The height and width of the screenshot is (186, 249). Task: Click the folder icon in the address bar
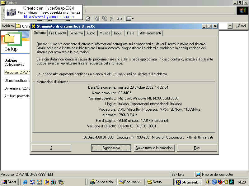point(18,26)
